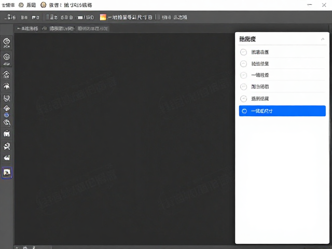Select the third option row in white panel
The image size is (332, 249).
(282, 75)
